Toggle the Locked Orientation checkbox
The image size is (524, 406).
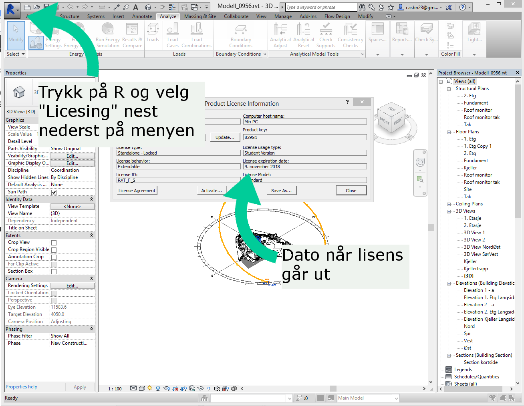coord(54,293)
